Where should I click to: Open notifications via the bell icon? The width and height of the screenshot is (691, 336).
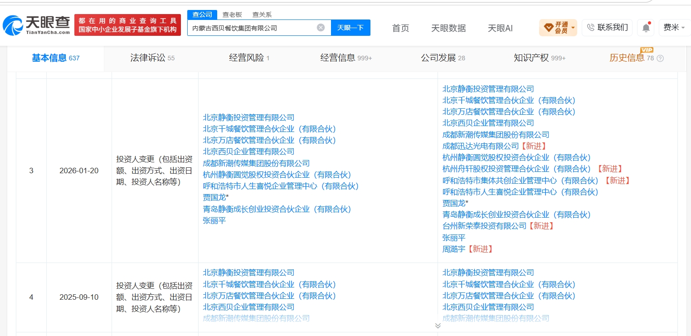646,28
